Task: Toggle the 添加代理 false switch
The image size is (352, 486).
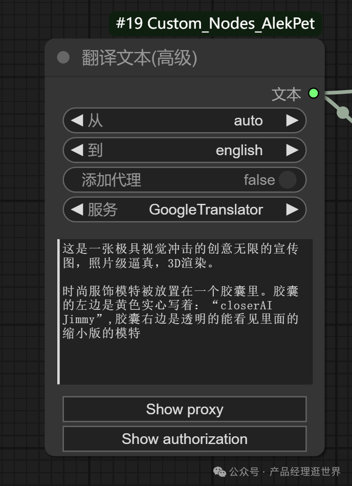Action: [x=185, y=180]
